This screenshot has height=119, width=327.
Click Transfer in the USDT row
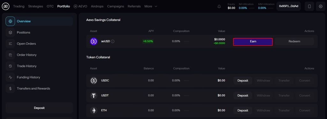[284, 95]
